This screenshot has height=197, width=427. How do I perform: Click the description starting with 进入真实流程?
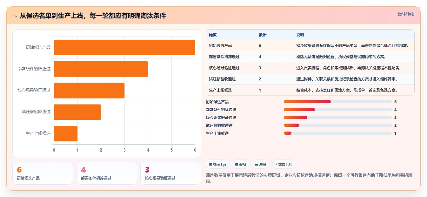click(x=349, y=68)
